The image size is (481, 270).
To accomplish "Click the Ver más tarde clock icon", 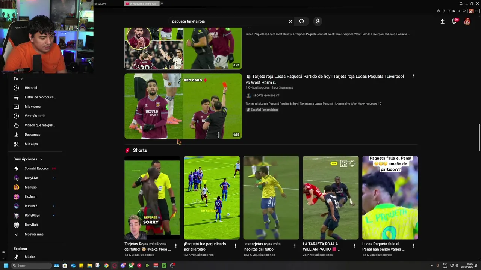I will click(16, 116).
